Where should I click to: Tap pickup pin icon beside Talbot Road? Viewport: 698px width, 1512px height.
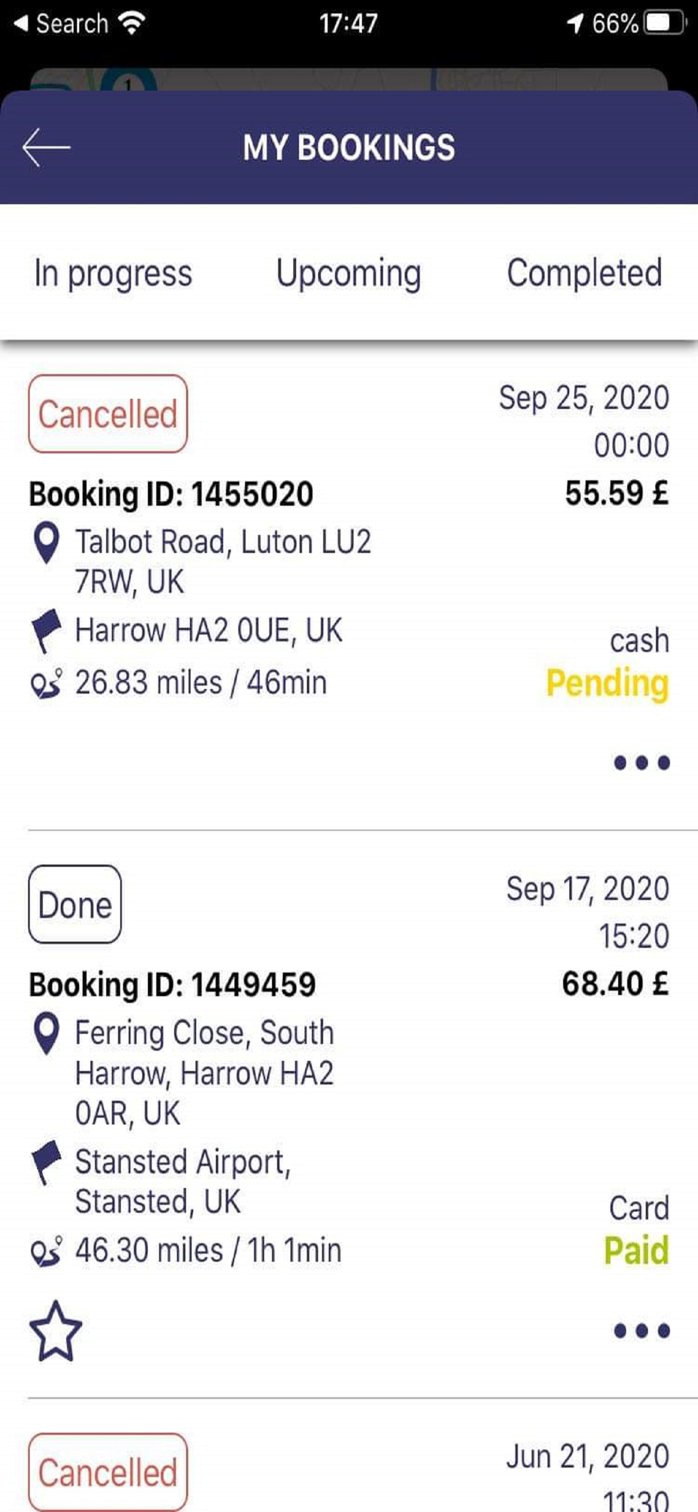[x=46, y=542]
